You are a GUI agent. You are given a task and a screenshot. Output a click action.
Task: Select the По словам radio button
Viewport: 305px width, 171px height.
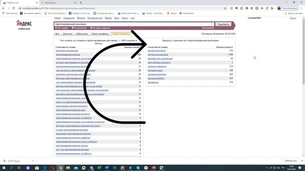click(x=56, y=28)
